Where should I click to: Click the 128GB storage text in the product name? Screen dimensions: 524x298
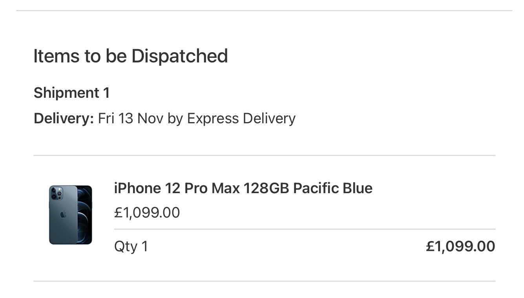point(266,188)
